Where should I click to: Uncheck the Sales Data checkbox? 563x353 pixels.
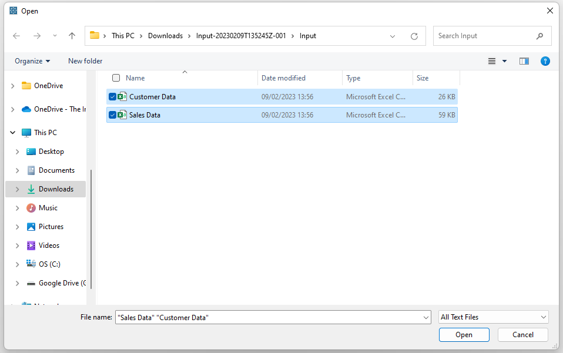click(112, 115)
